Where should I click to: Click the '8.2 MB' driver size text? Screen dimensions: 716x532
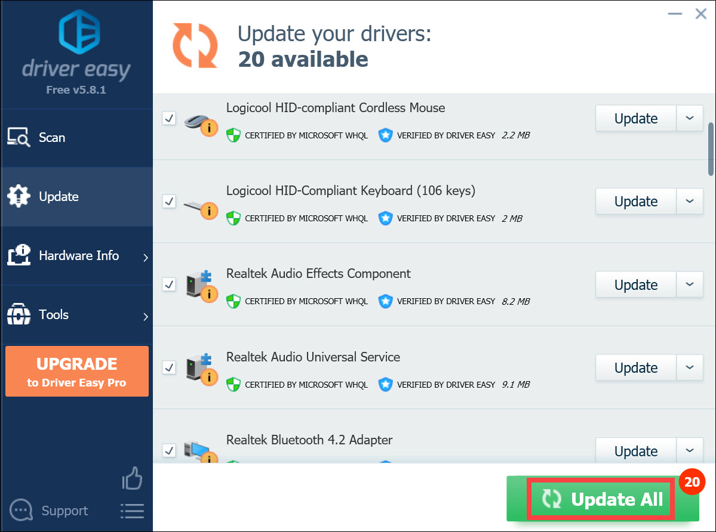(515, 301)
